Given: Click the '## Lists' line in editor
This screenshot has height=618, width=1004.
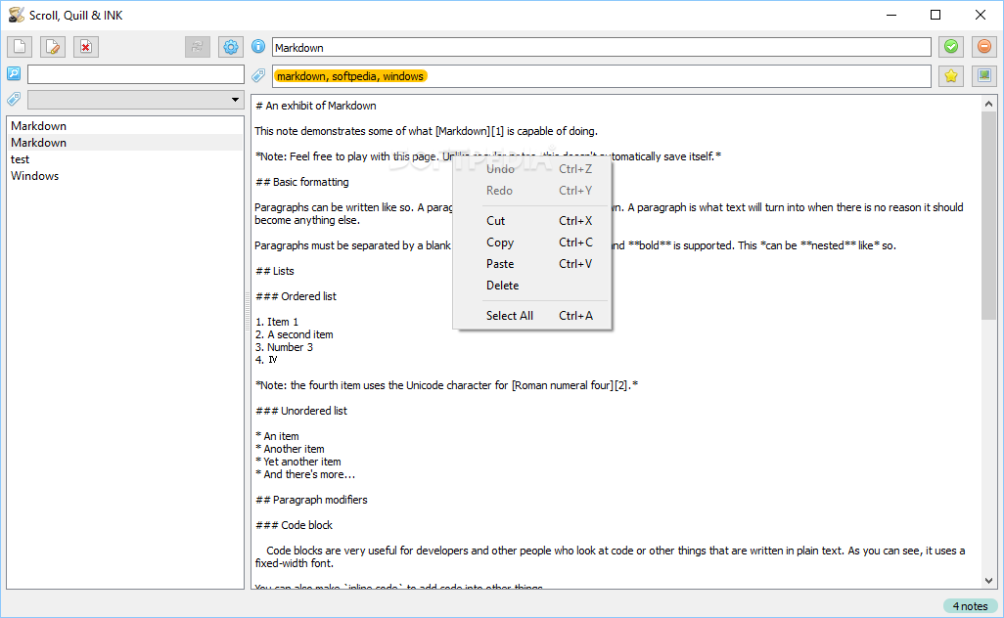Looking at the screenshot, I should [274, 271].
